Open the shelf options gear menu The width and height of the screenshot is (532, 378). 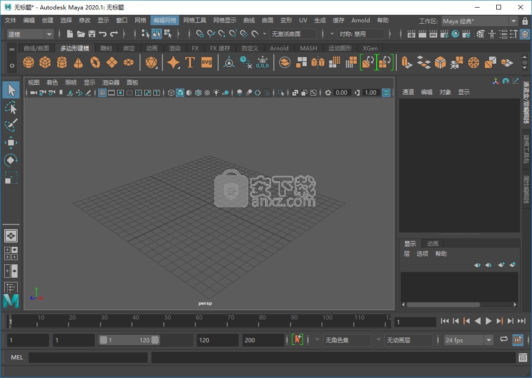coord(12,66)
